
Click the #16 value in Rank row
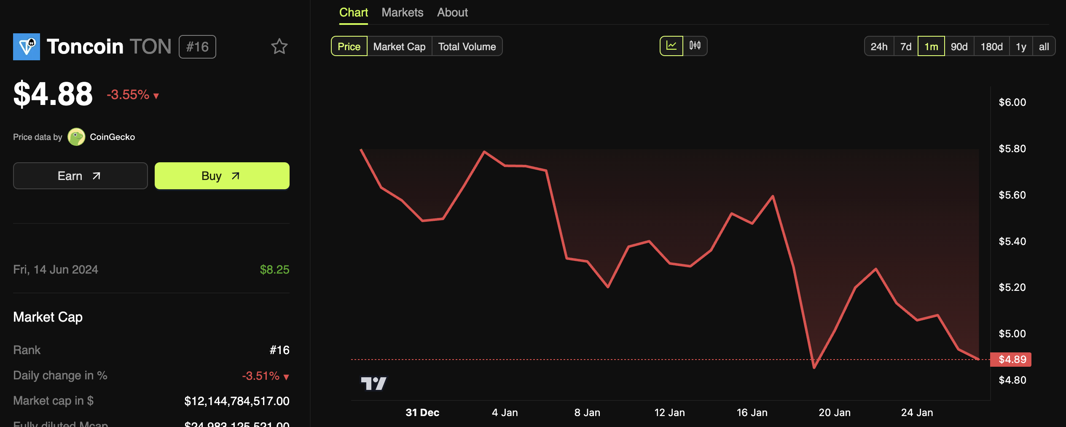(x=279, y=350)
